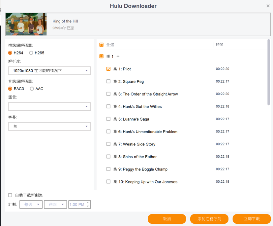This screenshot has width=273, height=226.
Task: Open the empty 語言 language dropdown
Action: point(49,106)
